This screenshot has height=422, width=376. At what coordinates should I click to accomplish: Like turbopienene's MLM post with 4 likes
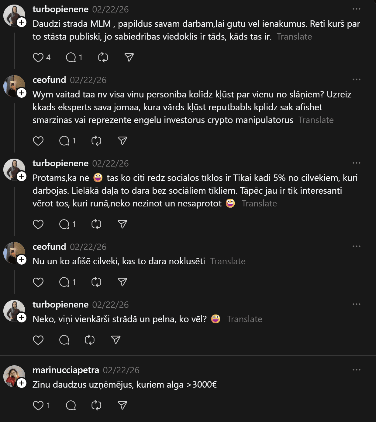pos(38,58)
